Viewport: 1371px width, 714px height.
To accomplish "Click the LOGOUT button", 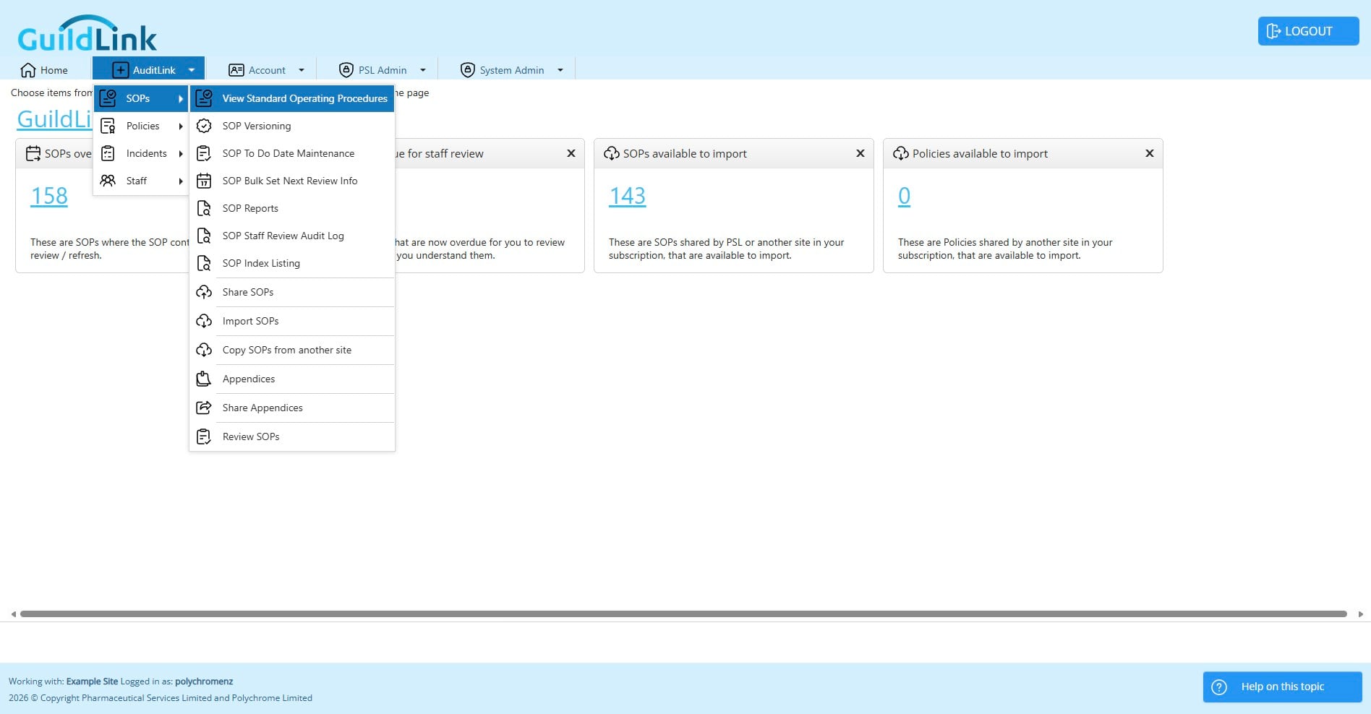I will pyautogui.click(x=1308, y=31).
